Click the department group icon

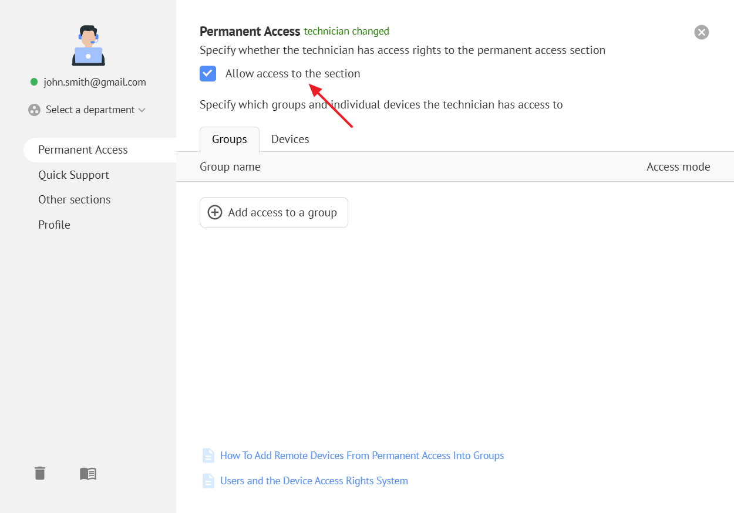click(34, 110)
